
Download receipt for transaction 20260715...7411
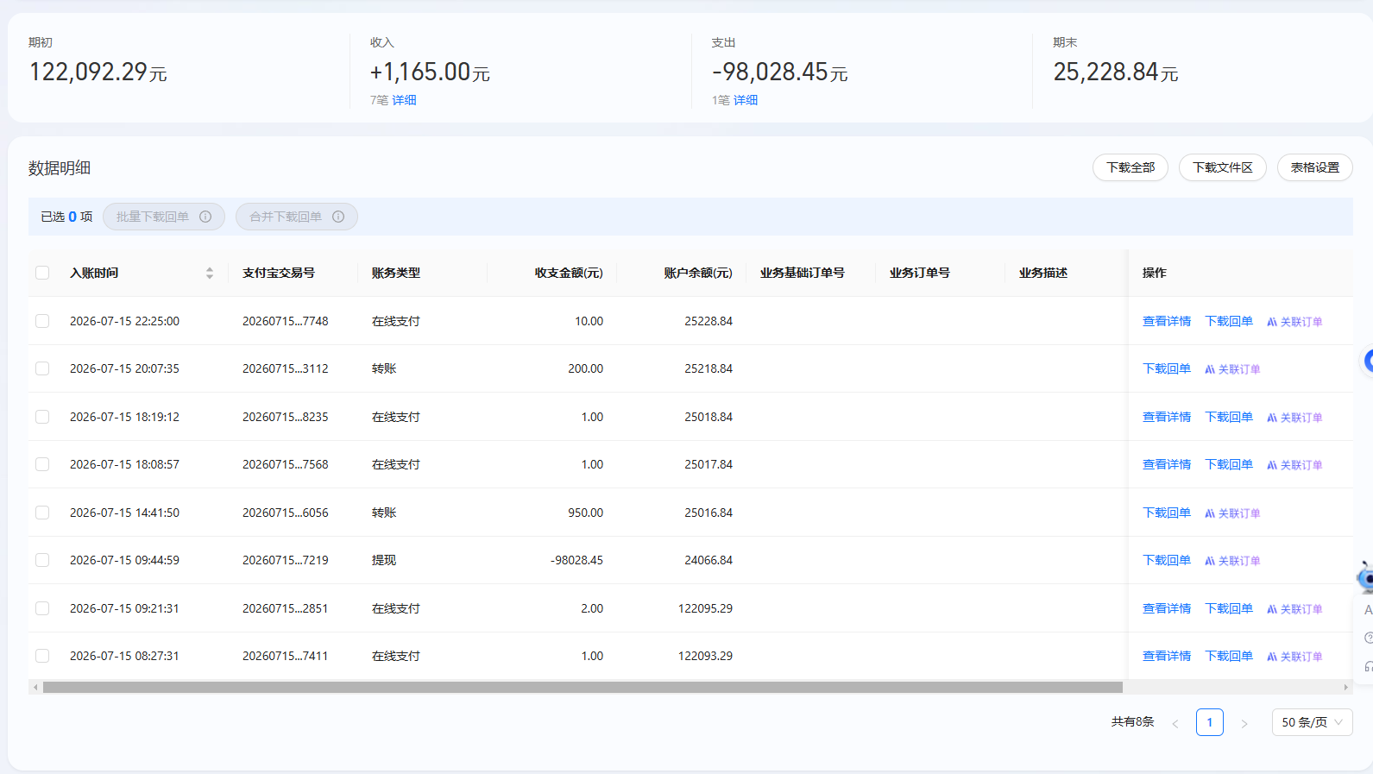click(x=1229, y=656)
